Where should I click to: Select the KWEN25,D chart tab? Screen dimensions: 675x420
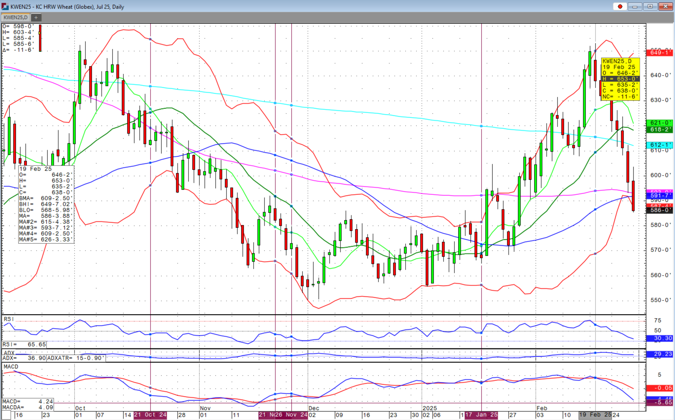(x=15, y=17)
